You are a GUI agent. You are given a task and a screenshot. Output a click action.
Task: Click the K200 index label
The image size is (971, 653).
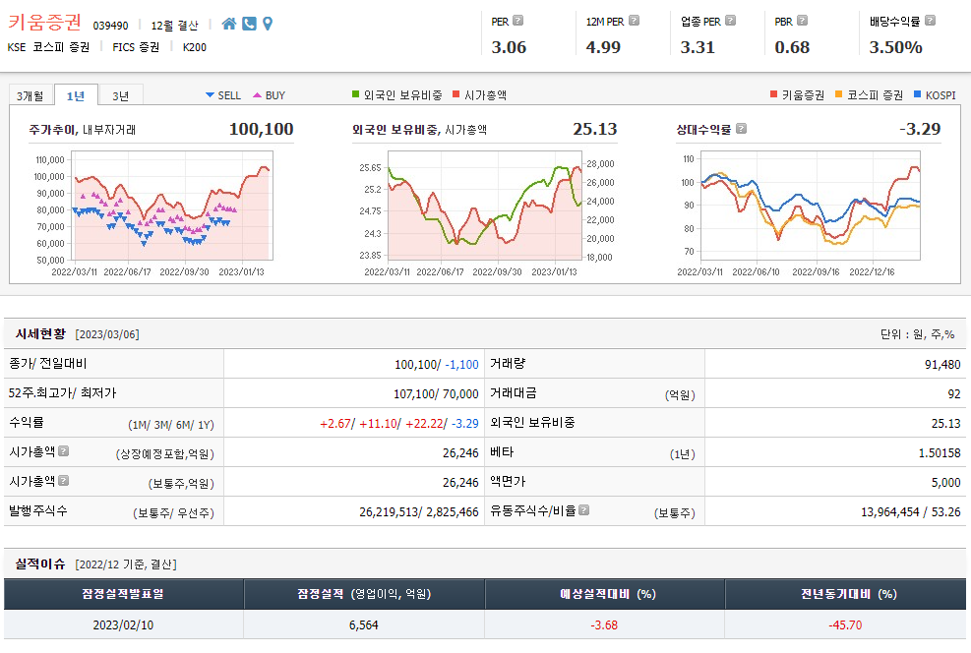click(x=195, y=47)
